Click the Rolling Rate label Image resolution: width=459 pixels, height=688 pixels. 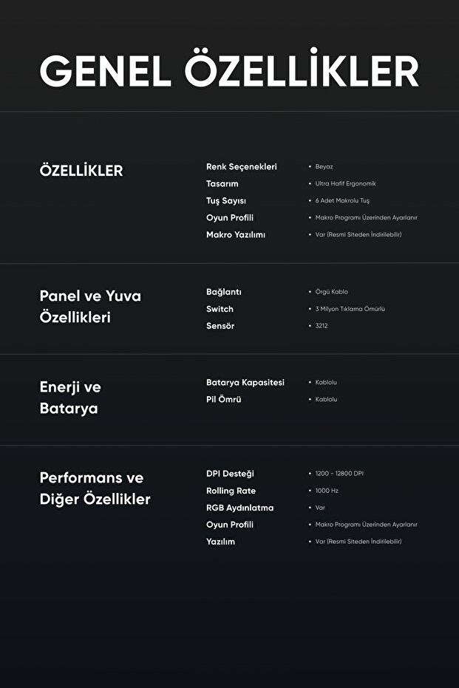tap(231, 491)
